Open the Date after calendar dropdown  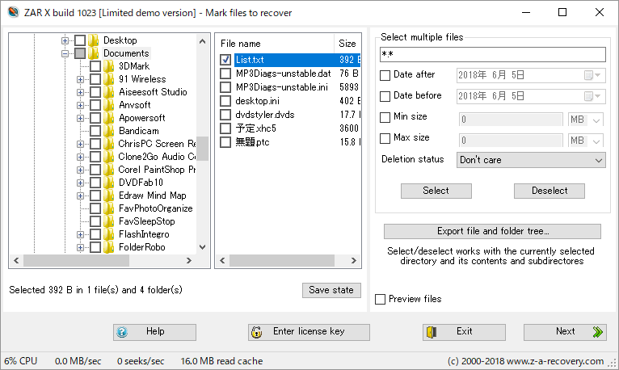[x=593, y=75]
